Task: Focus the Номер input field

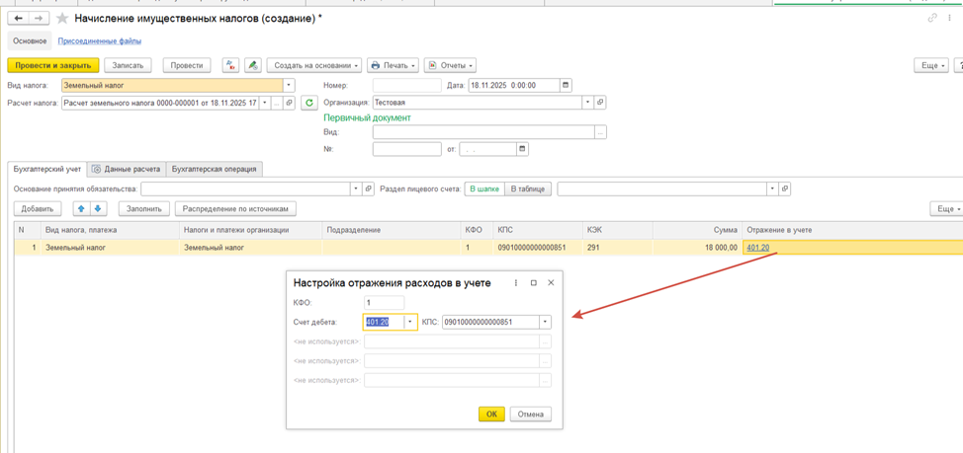Action: point(406,85)
